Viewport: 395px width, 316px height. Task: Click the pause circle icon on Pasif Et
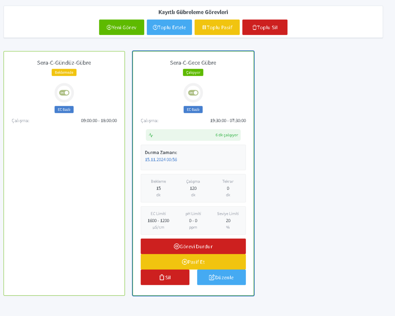(x=185, y=262)
